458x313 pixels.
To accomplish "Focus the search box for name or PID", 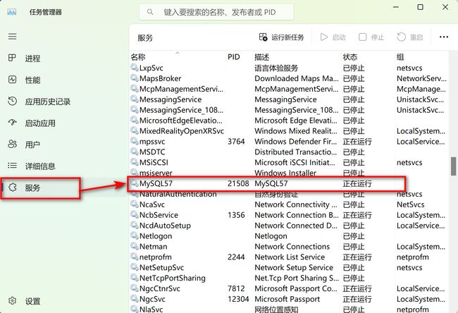I will (216, 12).
